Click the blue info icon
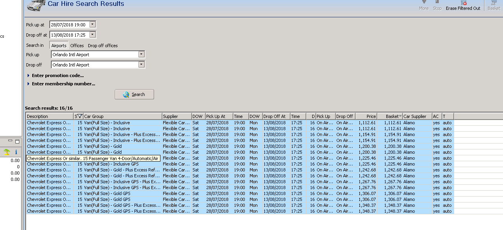503x230 pixels. click(16, 152)
